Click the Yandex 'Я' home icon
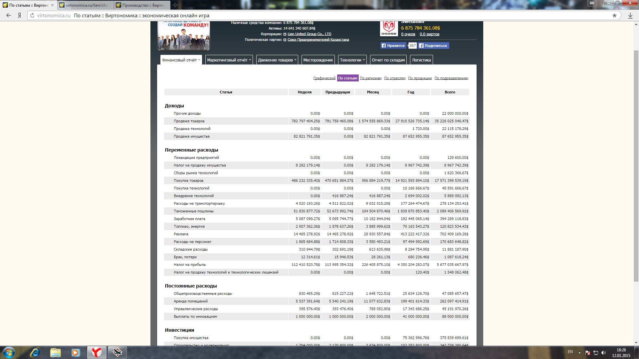The image size is (639, 359). (20, 15)
